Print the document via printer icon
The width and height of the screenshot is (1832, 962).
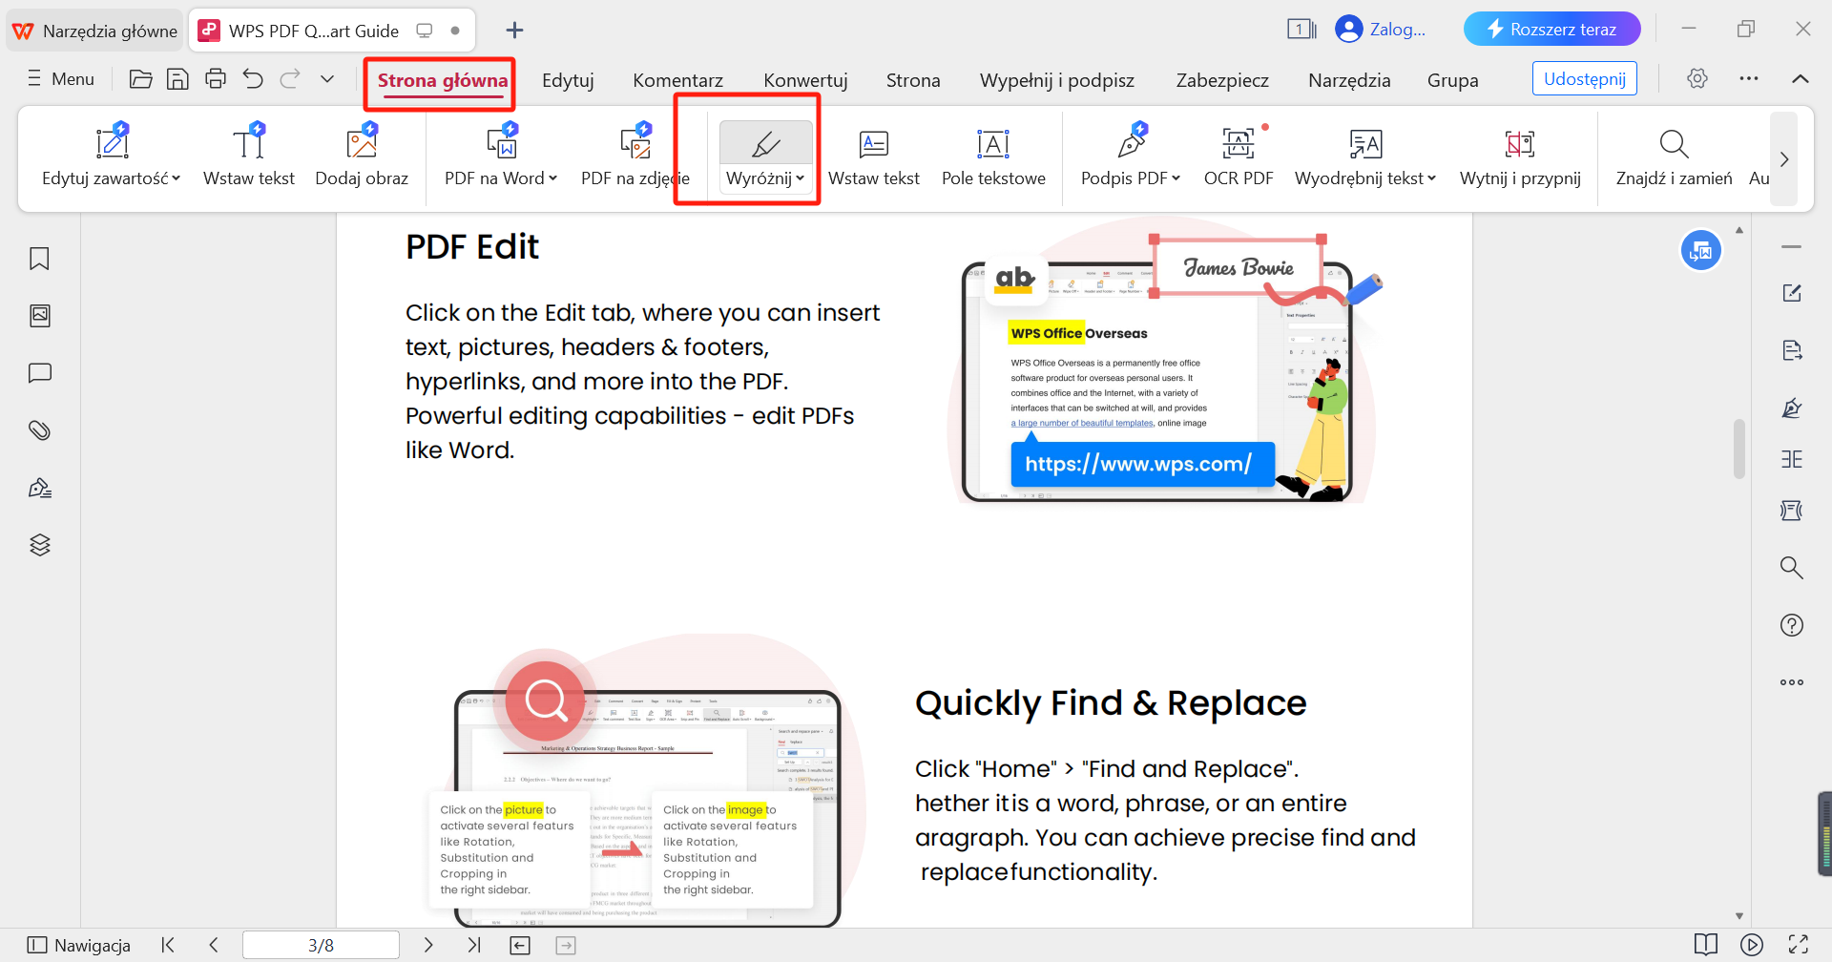216,79
